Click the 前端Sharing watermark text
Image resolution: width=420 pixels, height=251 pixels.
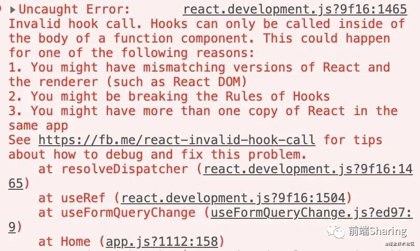pos(377,231)
